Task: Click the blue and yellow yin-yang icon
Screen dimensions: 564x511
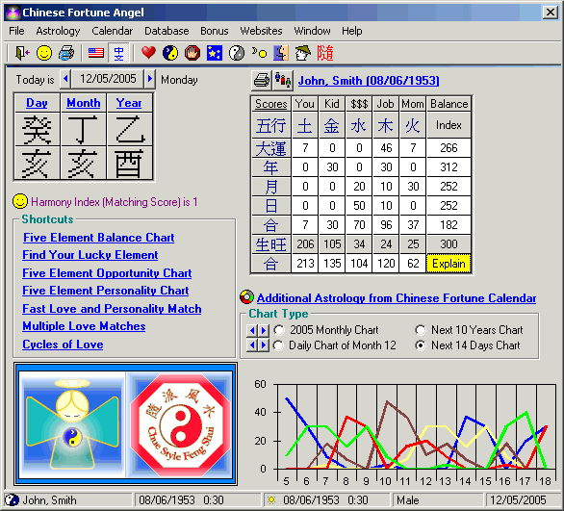Action: click(x=170, y=53)
